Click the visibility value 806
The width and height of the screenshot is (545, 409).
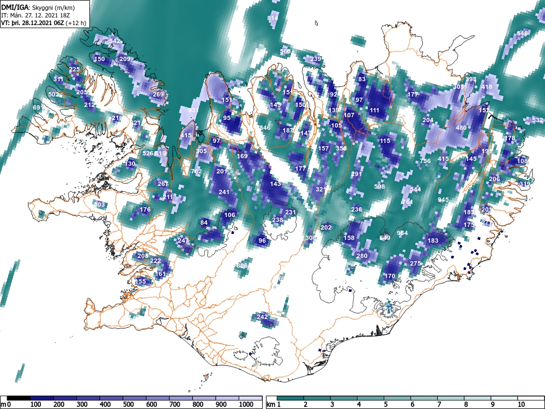pyautogui.click(x=243, y=266)
